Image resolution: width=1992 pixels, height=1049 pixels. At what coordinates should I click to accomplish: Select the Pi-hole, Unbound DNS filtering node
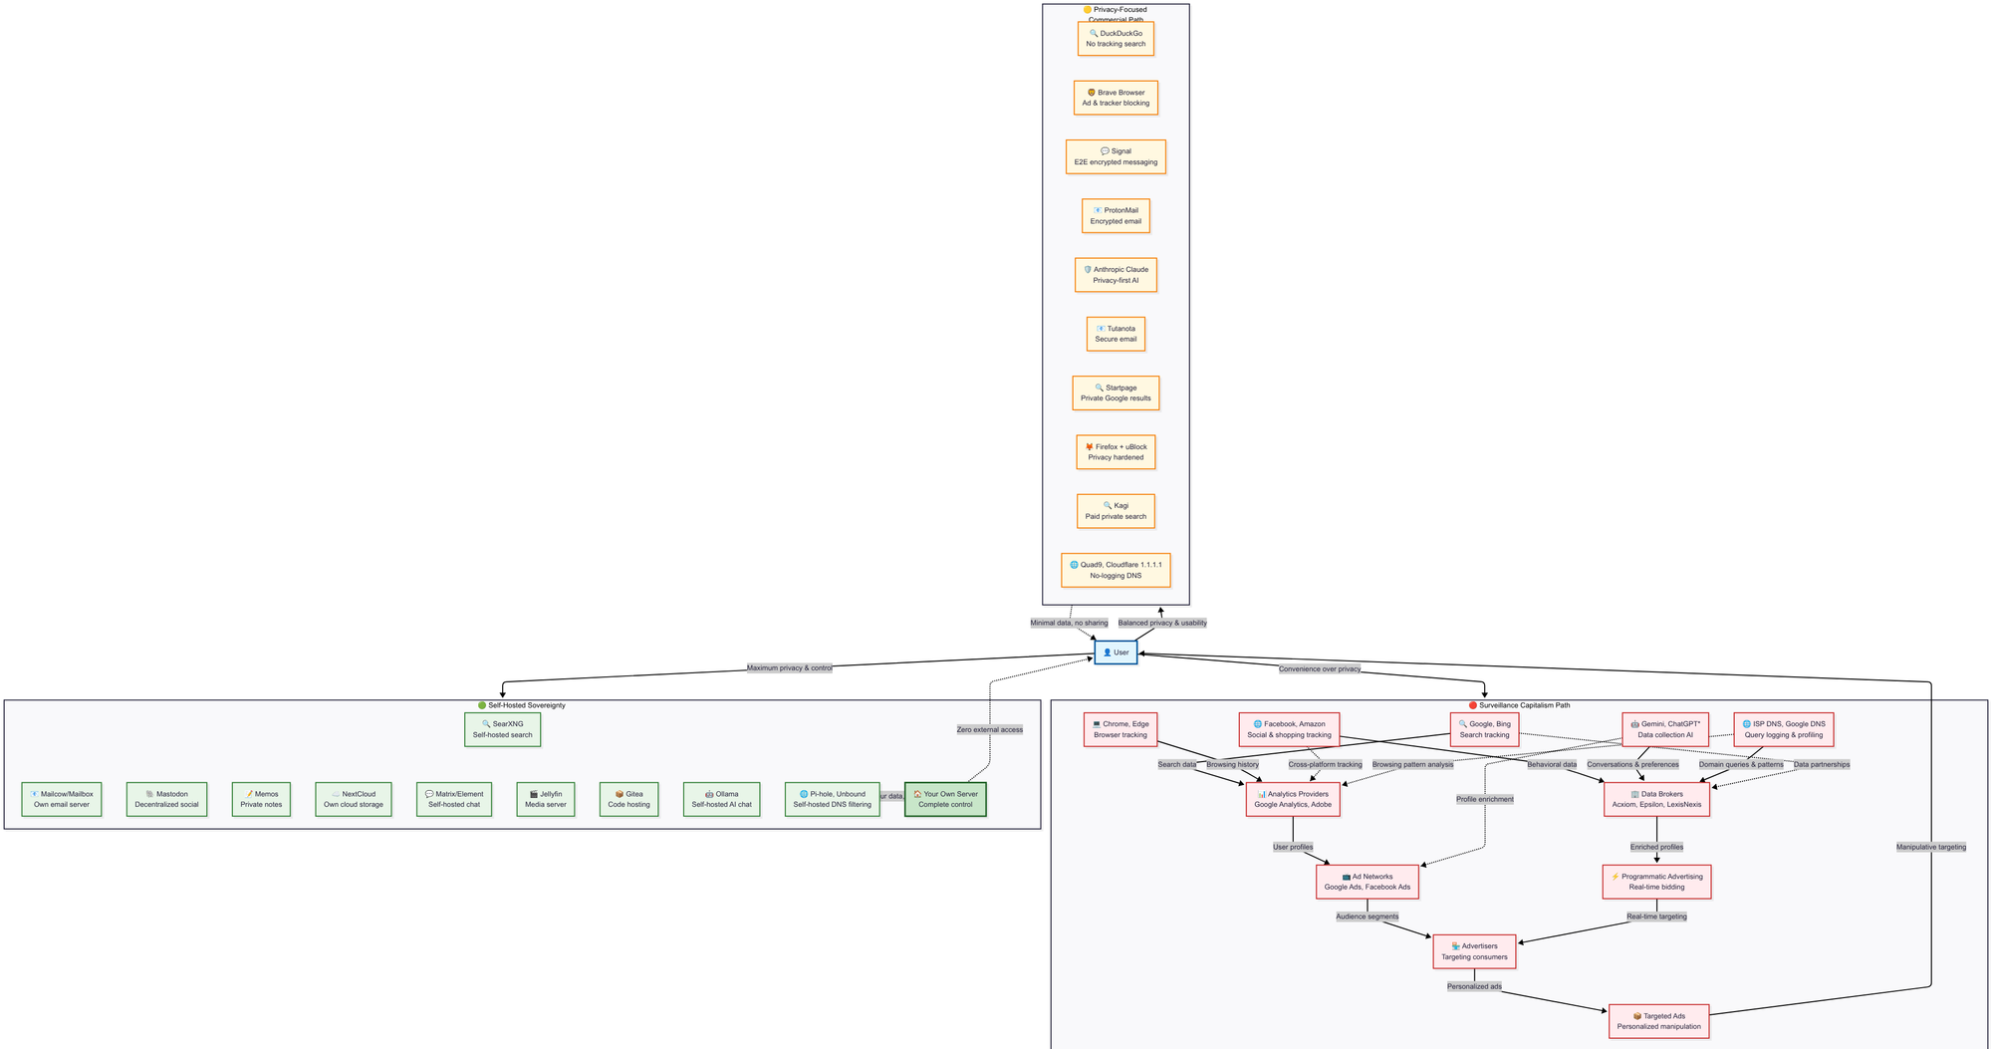(832, 799)
